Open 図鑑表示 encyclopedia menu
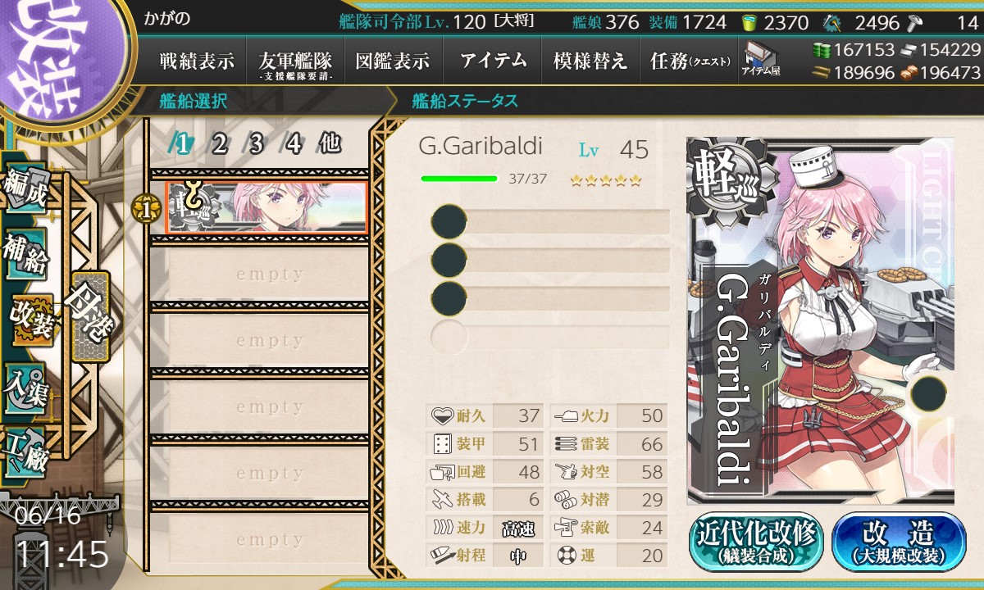 coord(393,61)
